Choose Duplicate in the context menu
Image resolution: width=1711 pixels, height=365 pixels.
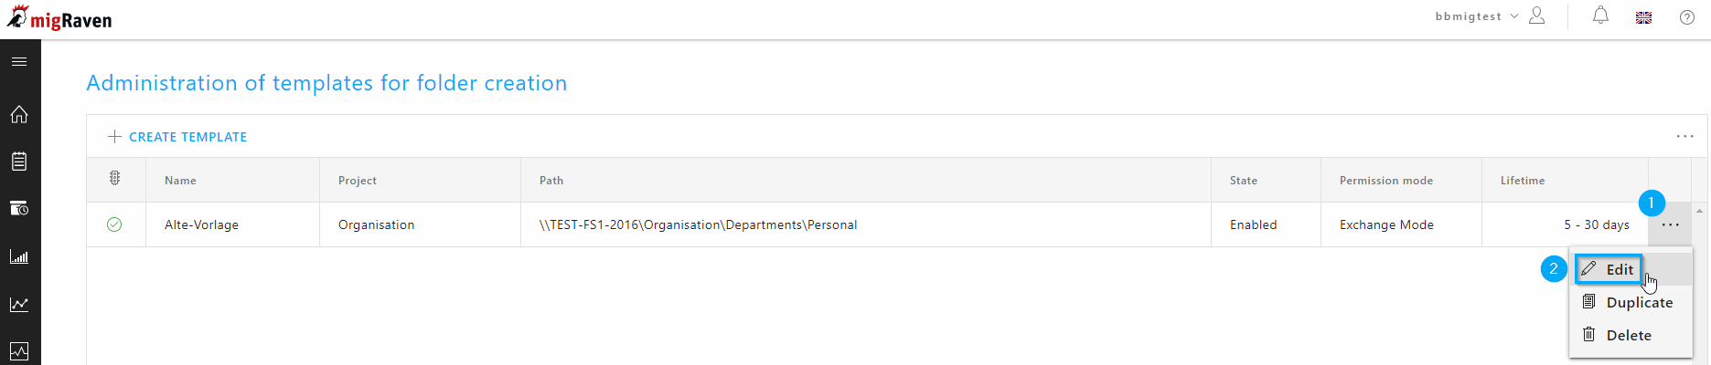[x=1630, y=302]
